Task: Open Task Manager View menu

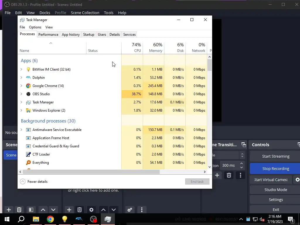Action: pos(49,27)
